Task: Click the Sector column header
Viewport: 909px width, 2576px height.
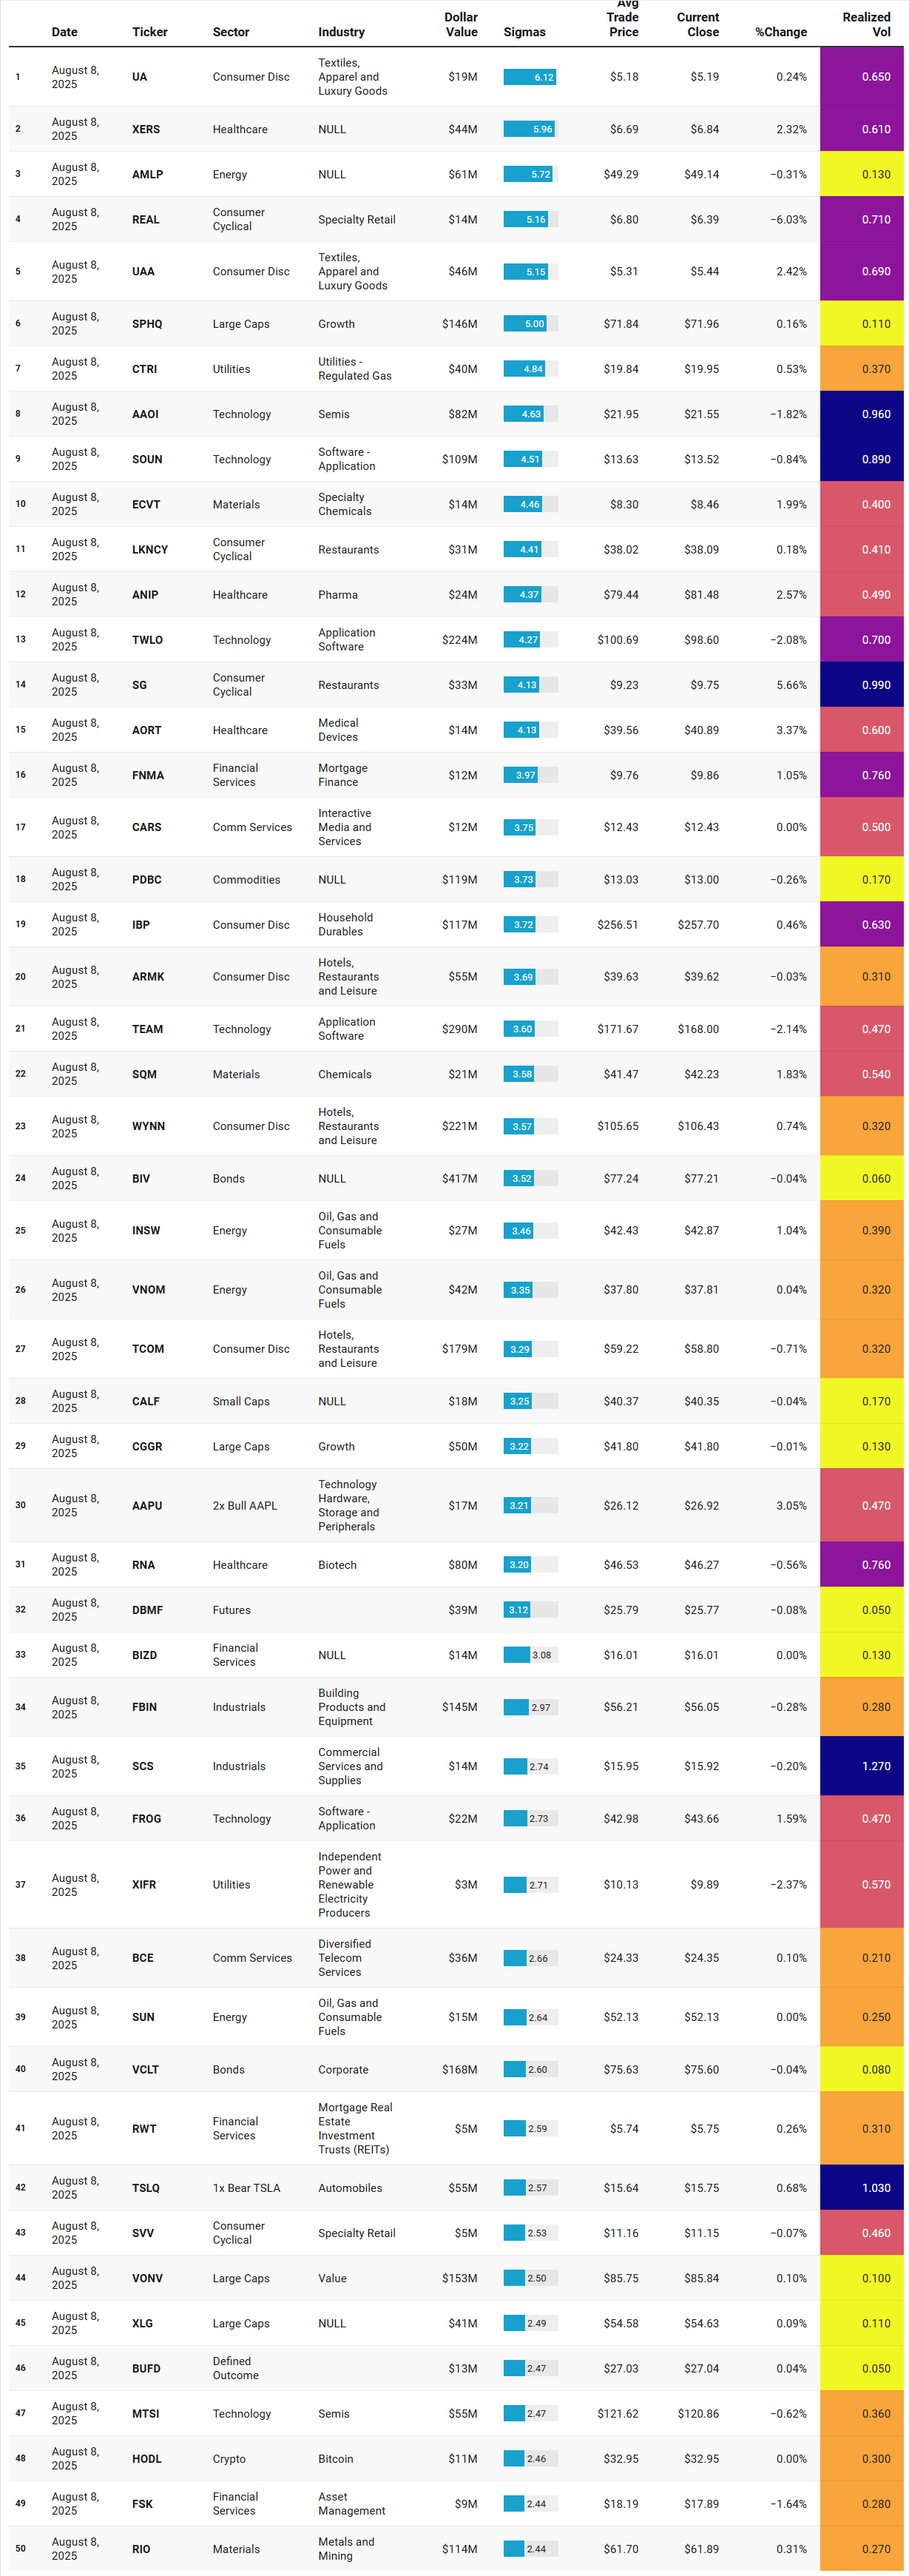Action: pos(231,32)
